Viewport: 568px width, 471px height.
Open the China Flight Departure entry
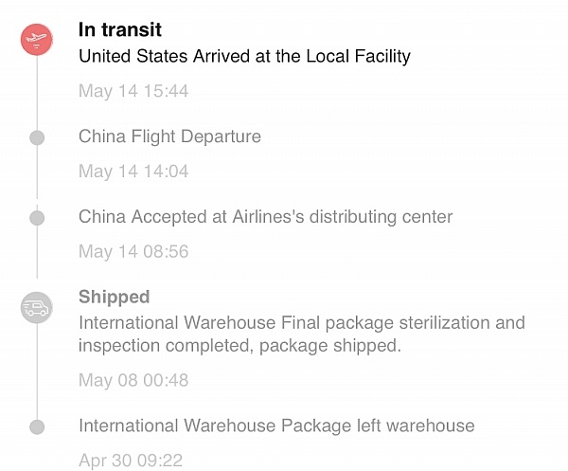(169, 136)
